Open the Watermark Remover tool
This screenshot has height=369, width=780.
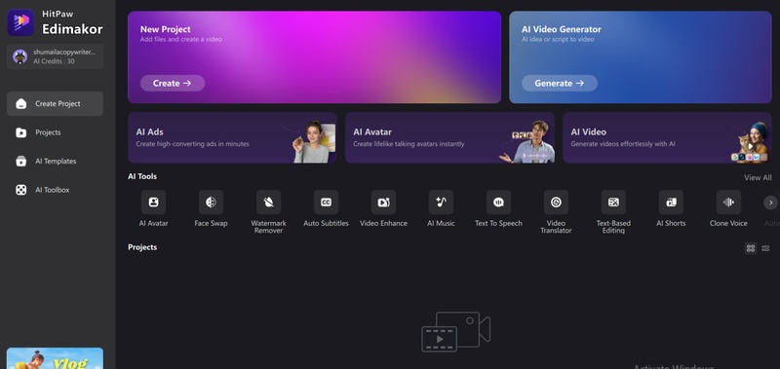tap(268, 203)
